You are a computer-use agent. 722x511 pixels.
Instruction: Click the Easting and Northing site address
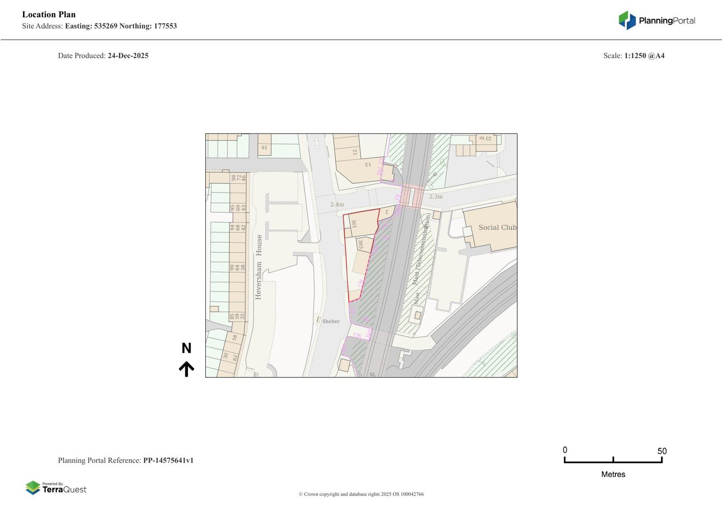(120, 26)
